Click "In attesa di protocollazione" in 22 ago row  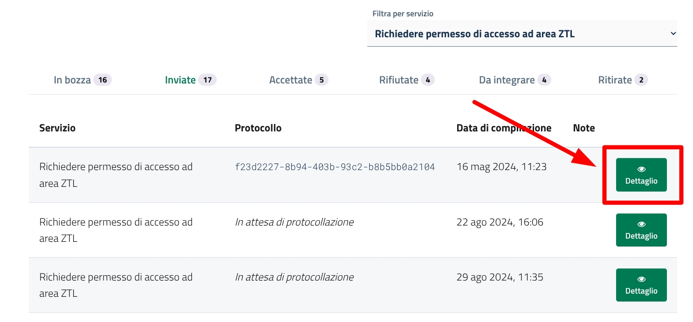click(294, 222)
